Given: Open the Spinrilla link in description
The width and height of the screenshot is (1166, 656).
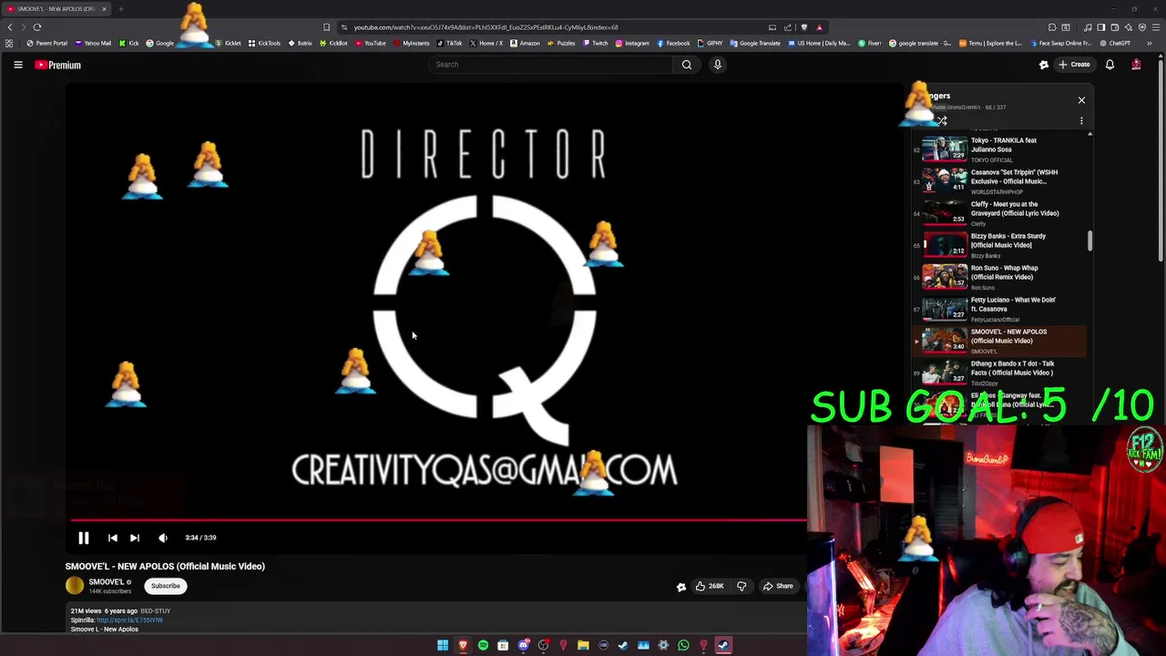Looking at the screenshot, I should coord(129,620).
